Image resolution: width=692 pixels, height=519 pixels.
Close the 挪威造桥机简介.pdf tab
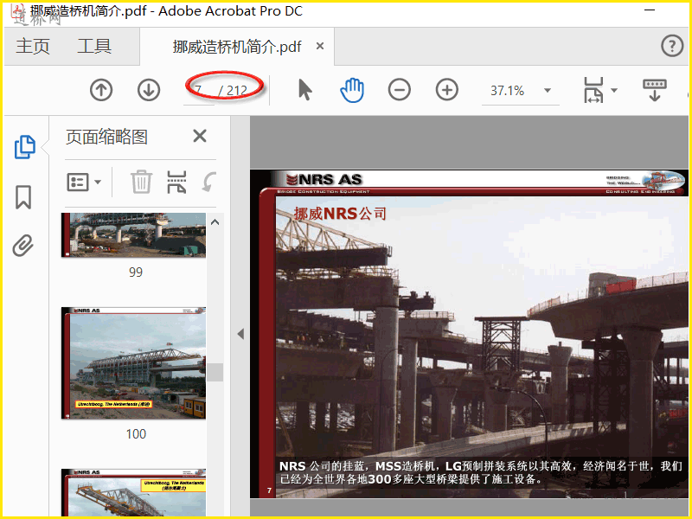(320, 46)
